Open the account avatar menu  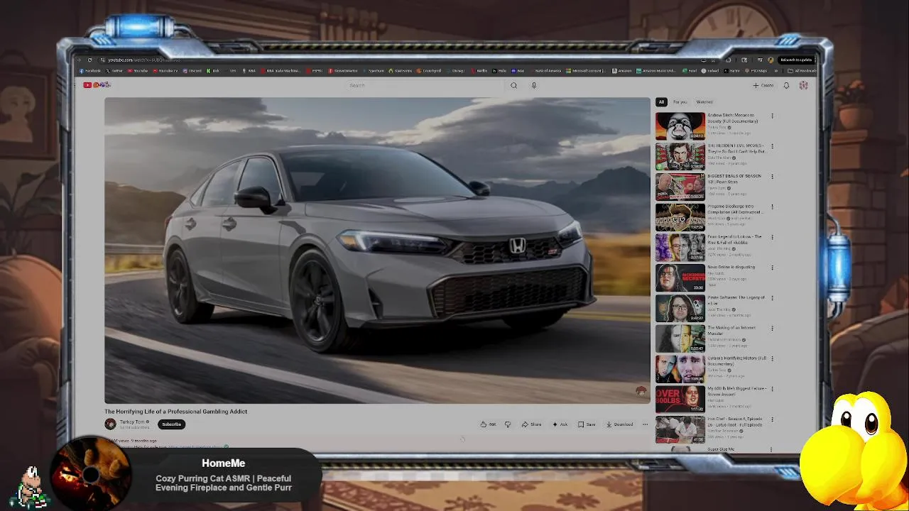pyautogui.click(x=803, y=85)
